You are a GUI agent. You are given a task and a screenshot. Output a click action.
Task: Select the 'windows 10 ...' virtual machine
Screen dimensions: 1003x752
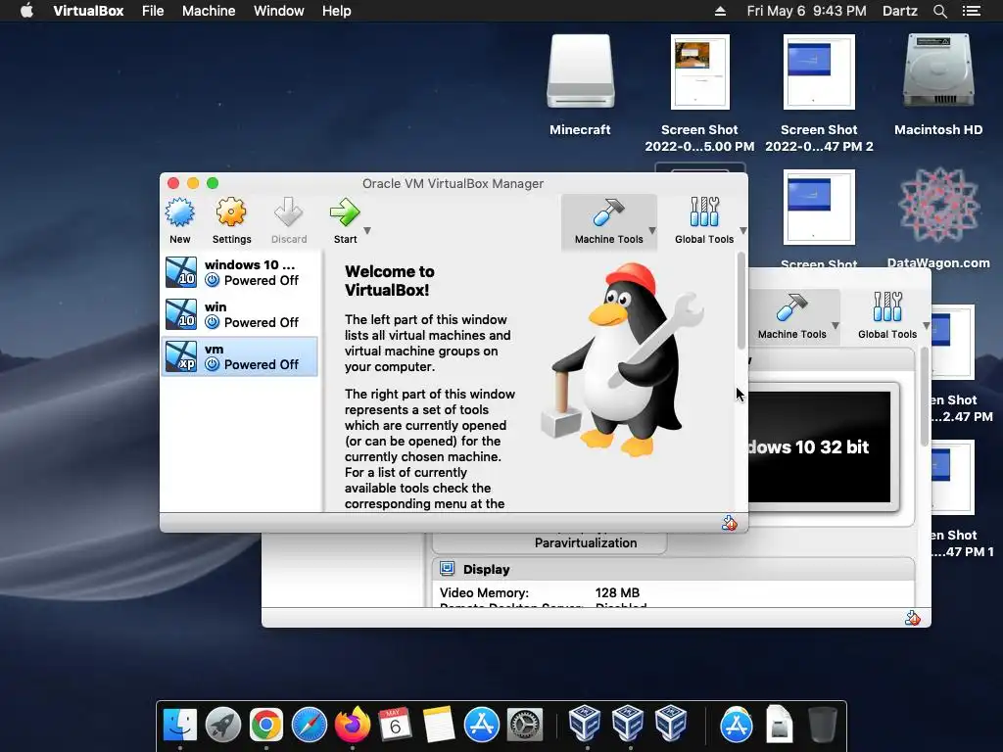click(240, 272)
